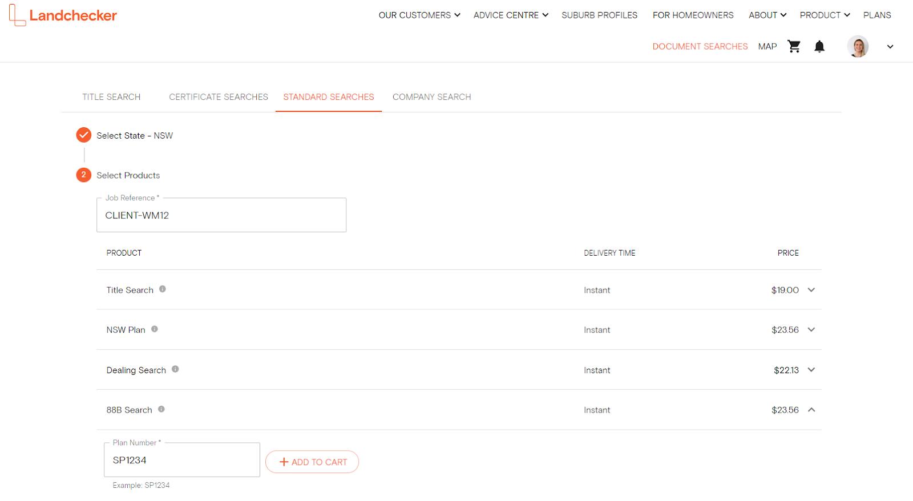Open the Advice Centre dropdown

511,15
